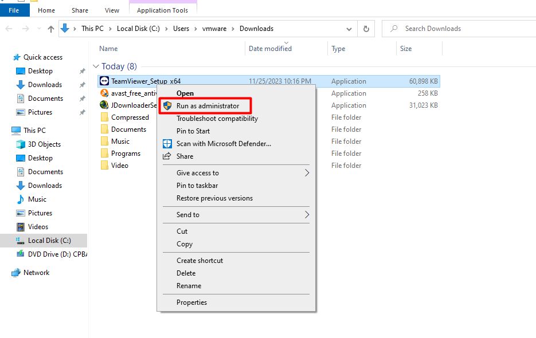Viewport: 536px width, 338px height.
Task: Open the Application Tools tab
Action: pos(162,10)
